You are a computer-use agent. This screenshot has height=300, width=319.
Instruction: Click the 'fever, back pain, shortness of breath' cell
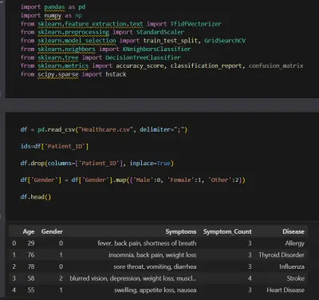click(x=147, y=243)
